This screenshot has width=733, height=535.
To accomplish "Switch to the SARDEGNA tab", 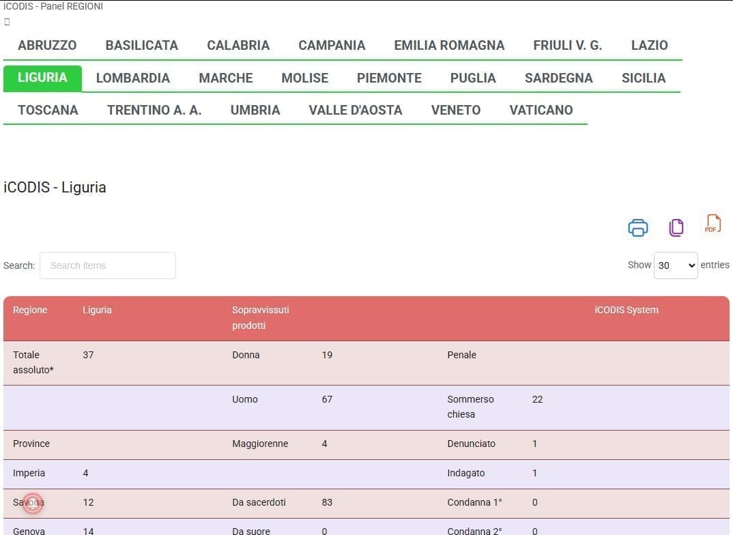I will (559, 78).
